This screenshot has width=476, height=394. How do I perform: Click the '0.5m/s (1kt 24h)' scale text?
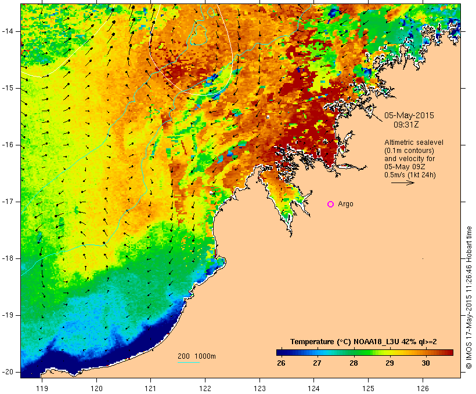[x=410, y=175]
